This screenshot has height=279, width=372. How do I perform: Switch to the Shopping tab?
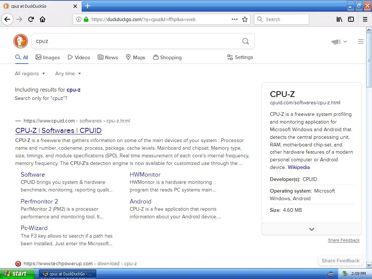[x=167, y=57]
